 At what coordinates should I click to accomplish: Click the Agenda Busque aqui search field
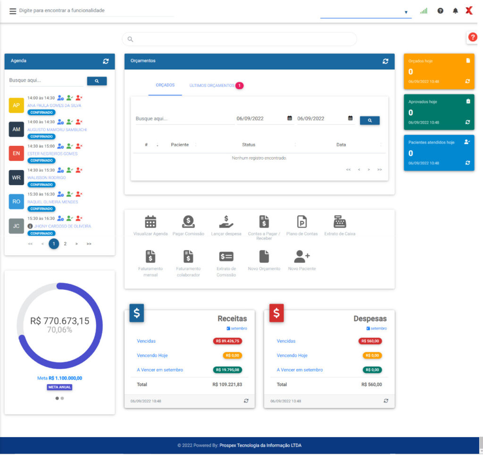point(46,81)
